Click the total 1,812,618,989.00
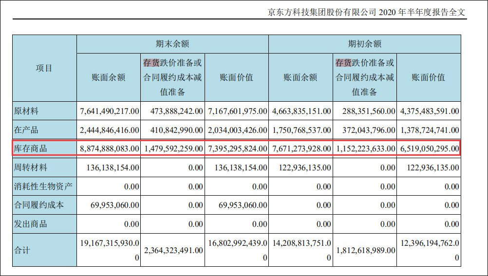The height and width of the screenshot is (276, 488). pyautogui.click(x=366, y=250)
